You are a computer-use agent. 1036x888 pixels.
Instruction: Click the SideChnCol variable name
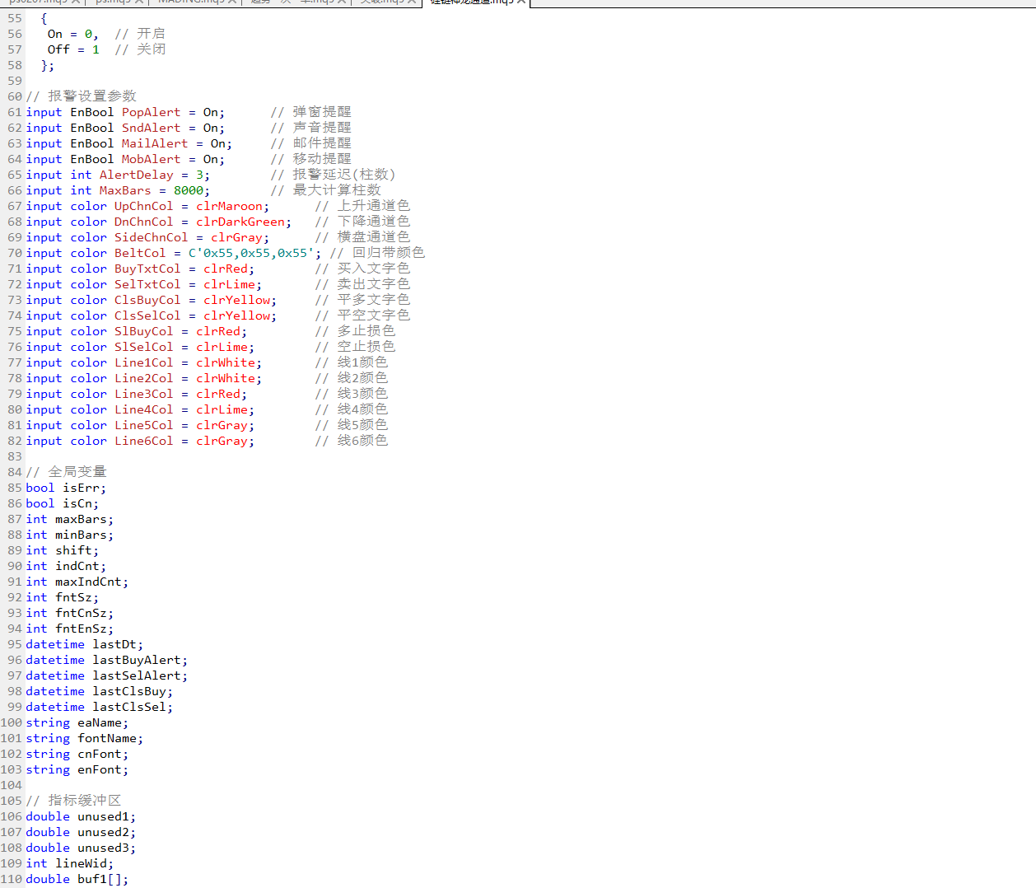pos(152,237)
